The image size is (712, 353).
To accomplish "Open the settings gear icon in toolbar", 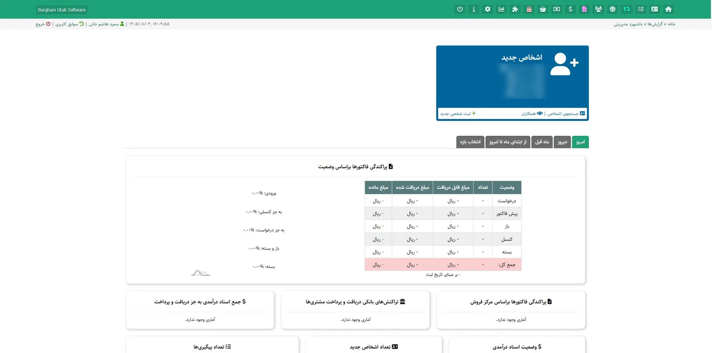I will point(488,9).
